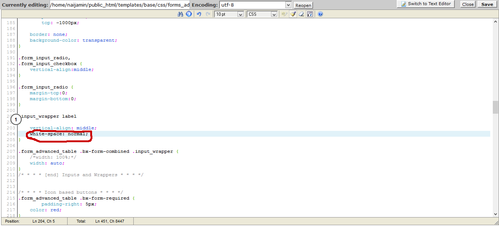Screen dimensions: 499x227
Task: Click the go to line arrow icon
Action: (x=189, y=14)
